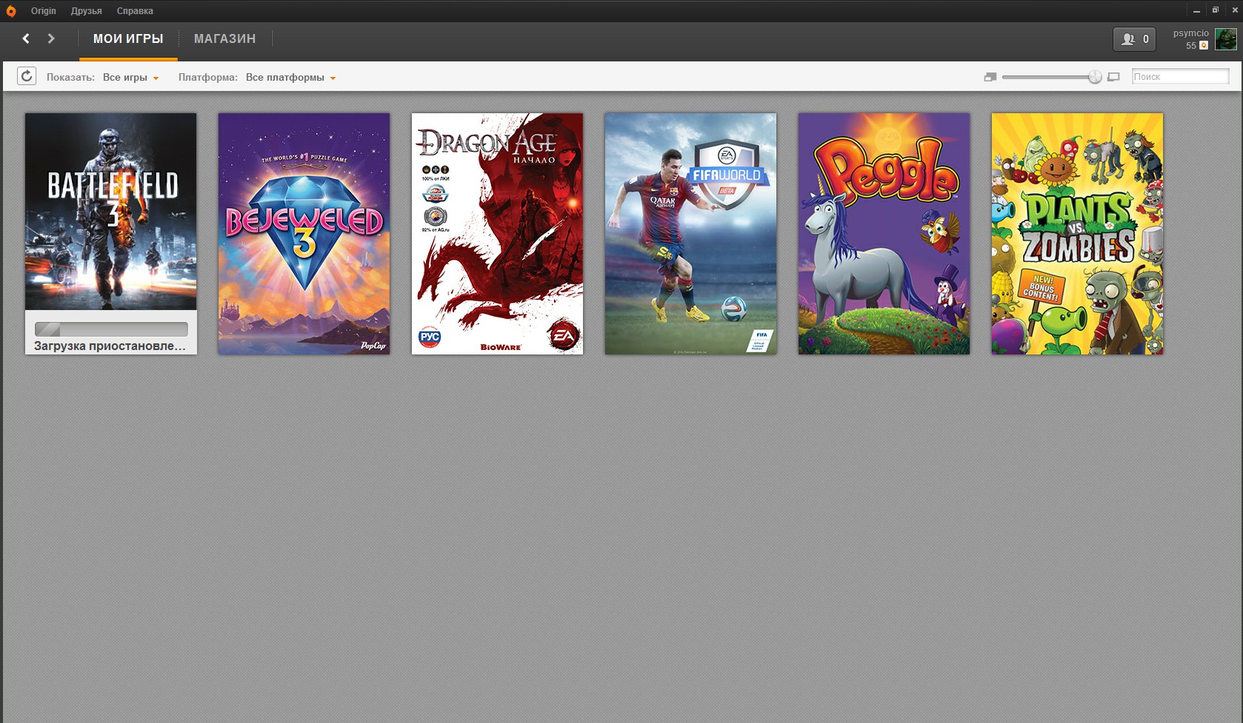The image size is (1243, 723).
Task: Focus the Поиск search field
Action: [1180, 76]
